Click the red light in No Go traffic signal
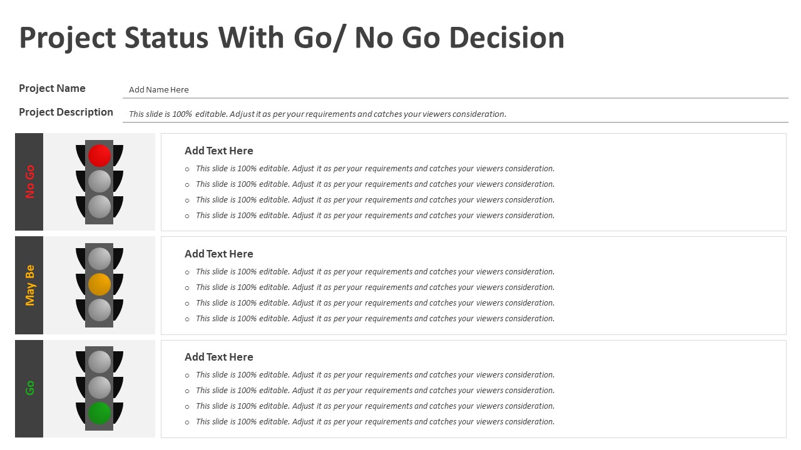The image size is (801, 450). [99, 156]
